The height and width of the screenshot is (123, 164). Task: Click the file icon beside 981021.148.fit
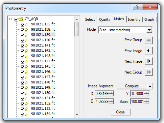[x=26, y=83]
